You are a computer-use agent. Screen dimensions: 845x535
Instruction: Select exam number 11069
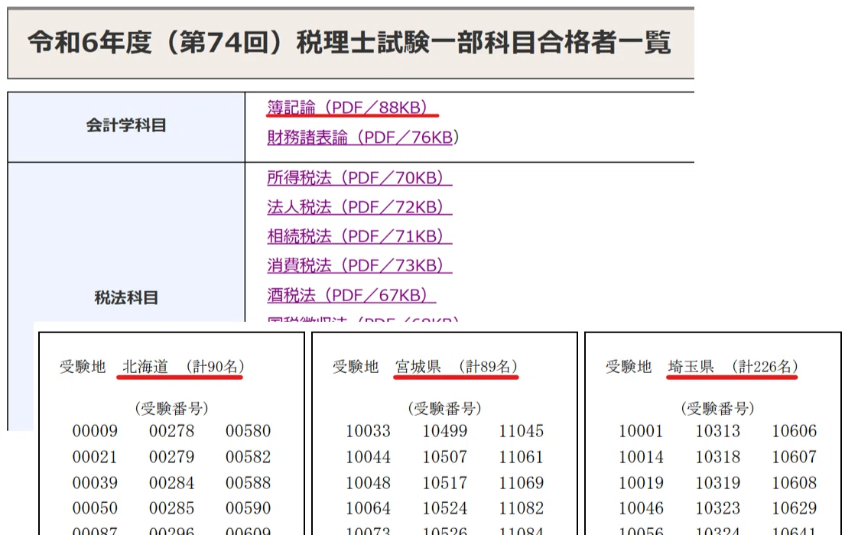click(521, 483)
